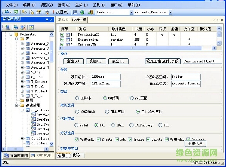The width and height of the screenshot is (226, 167).
Task: Click the exit door icon in toolbar
Action: [x=91, y=12]
